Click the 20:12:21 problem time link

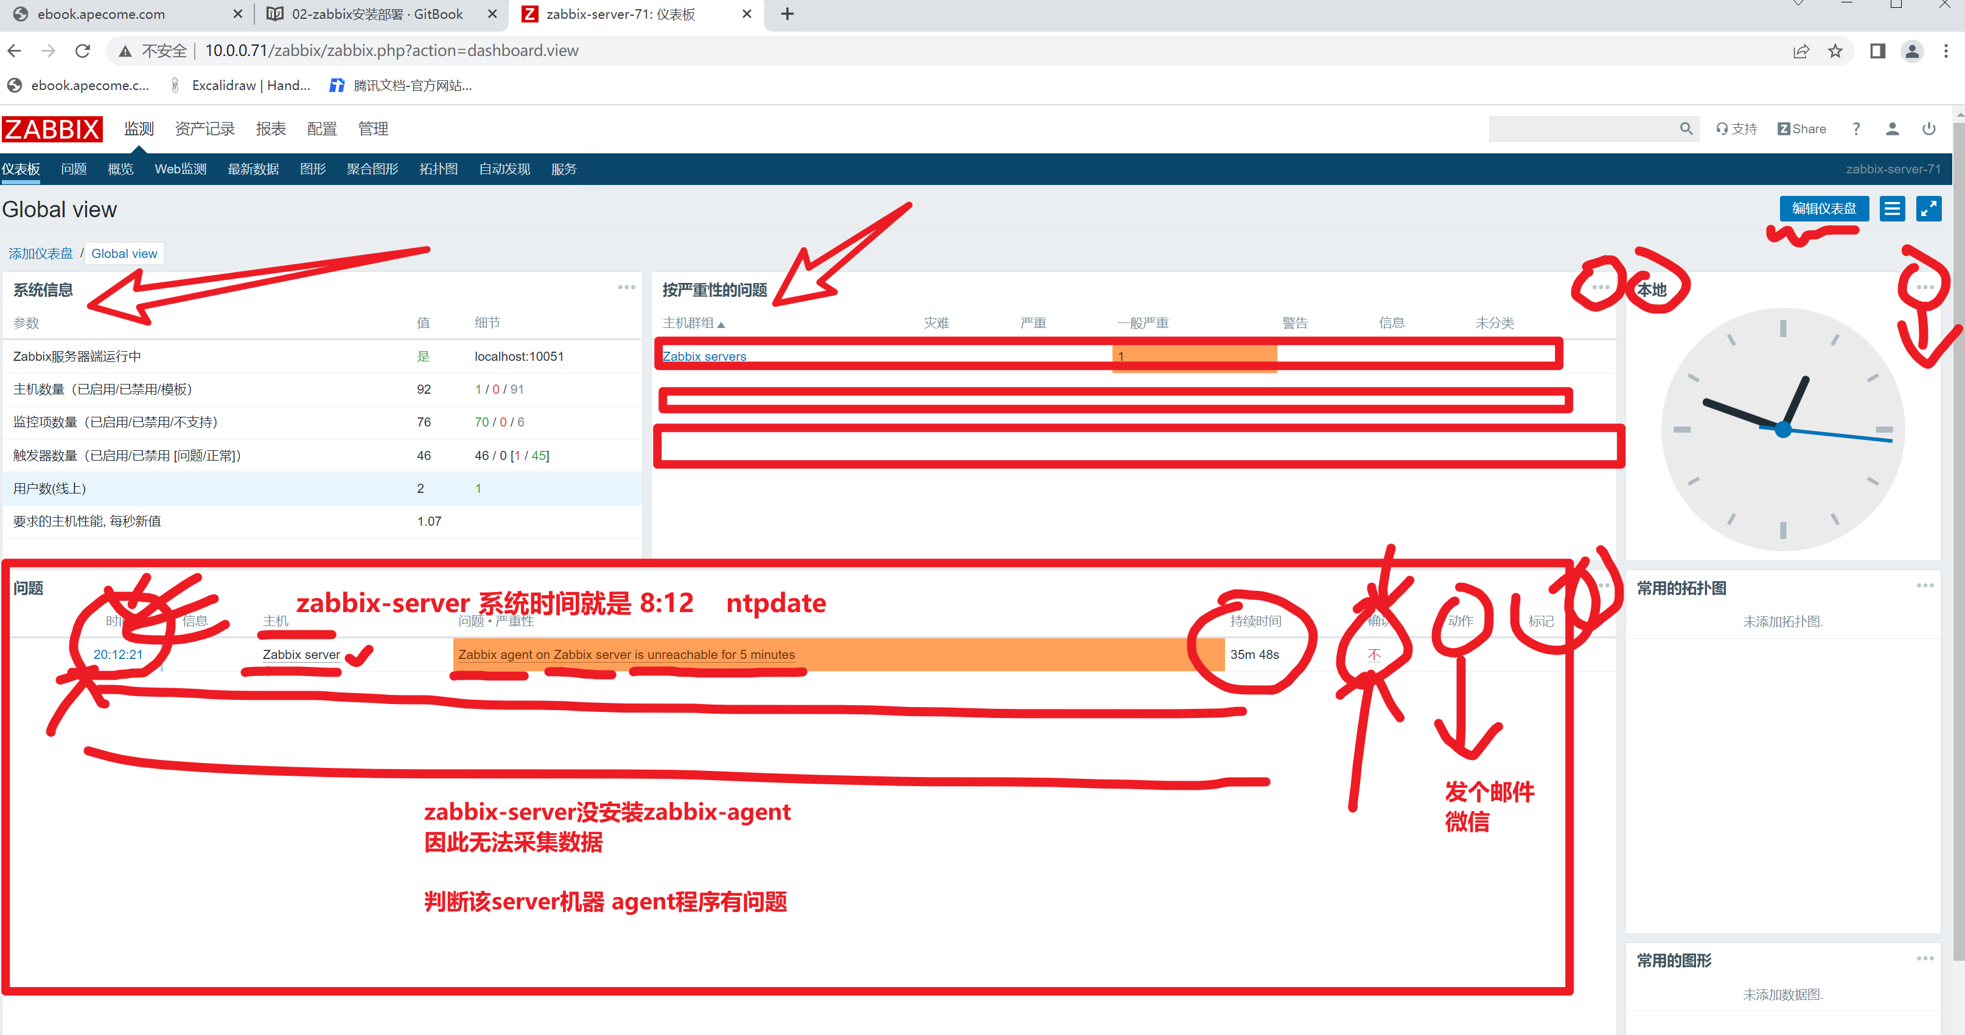[118, 655]
